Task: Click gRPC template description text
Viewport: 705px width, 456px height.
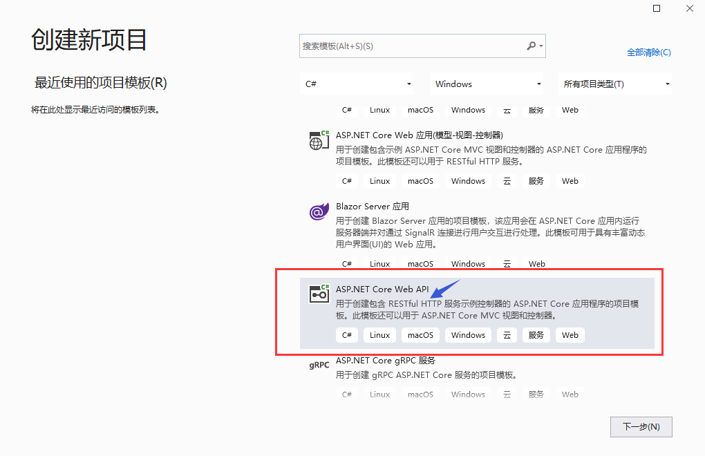Action: [426, 375]
